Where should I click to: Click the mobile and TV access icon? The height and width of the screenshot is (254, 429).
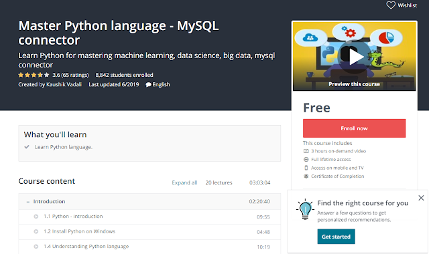click(306, 168)
